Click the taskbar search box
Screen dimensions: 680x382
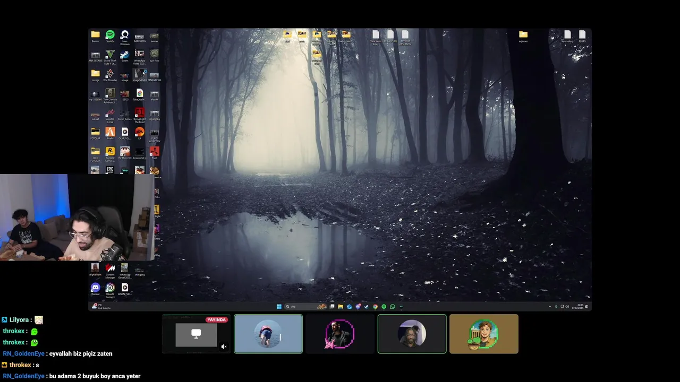[x=307, y=307]
